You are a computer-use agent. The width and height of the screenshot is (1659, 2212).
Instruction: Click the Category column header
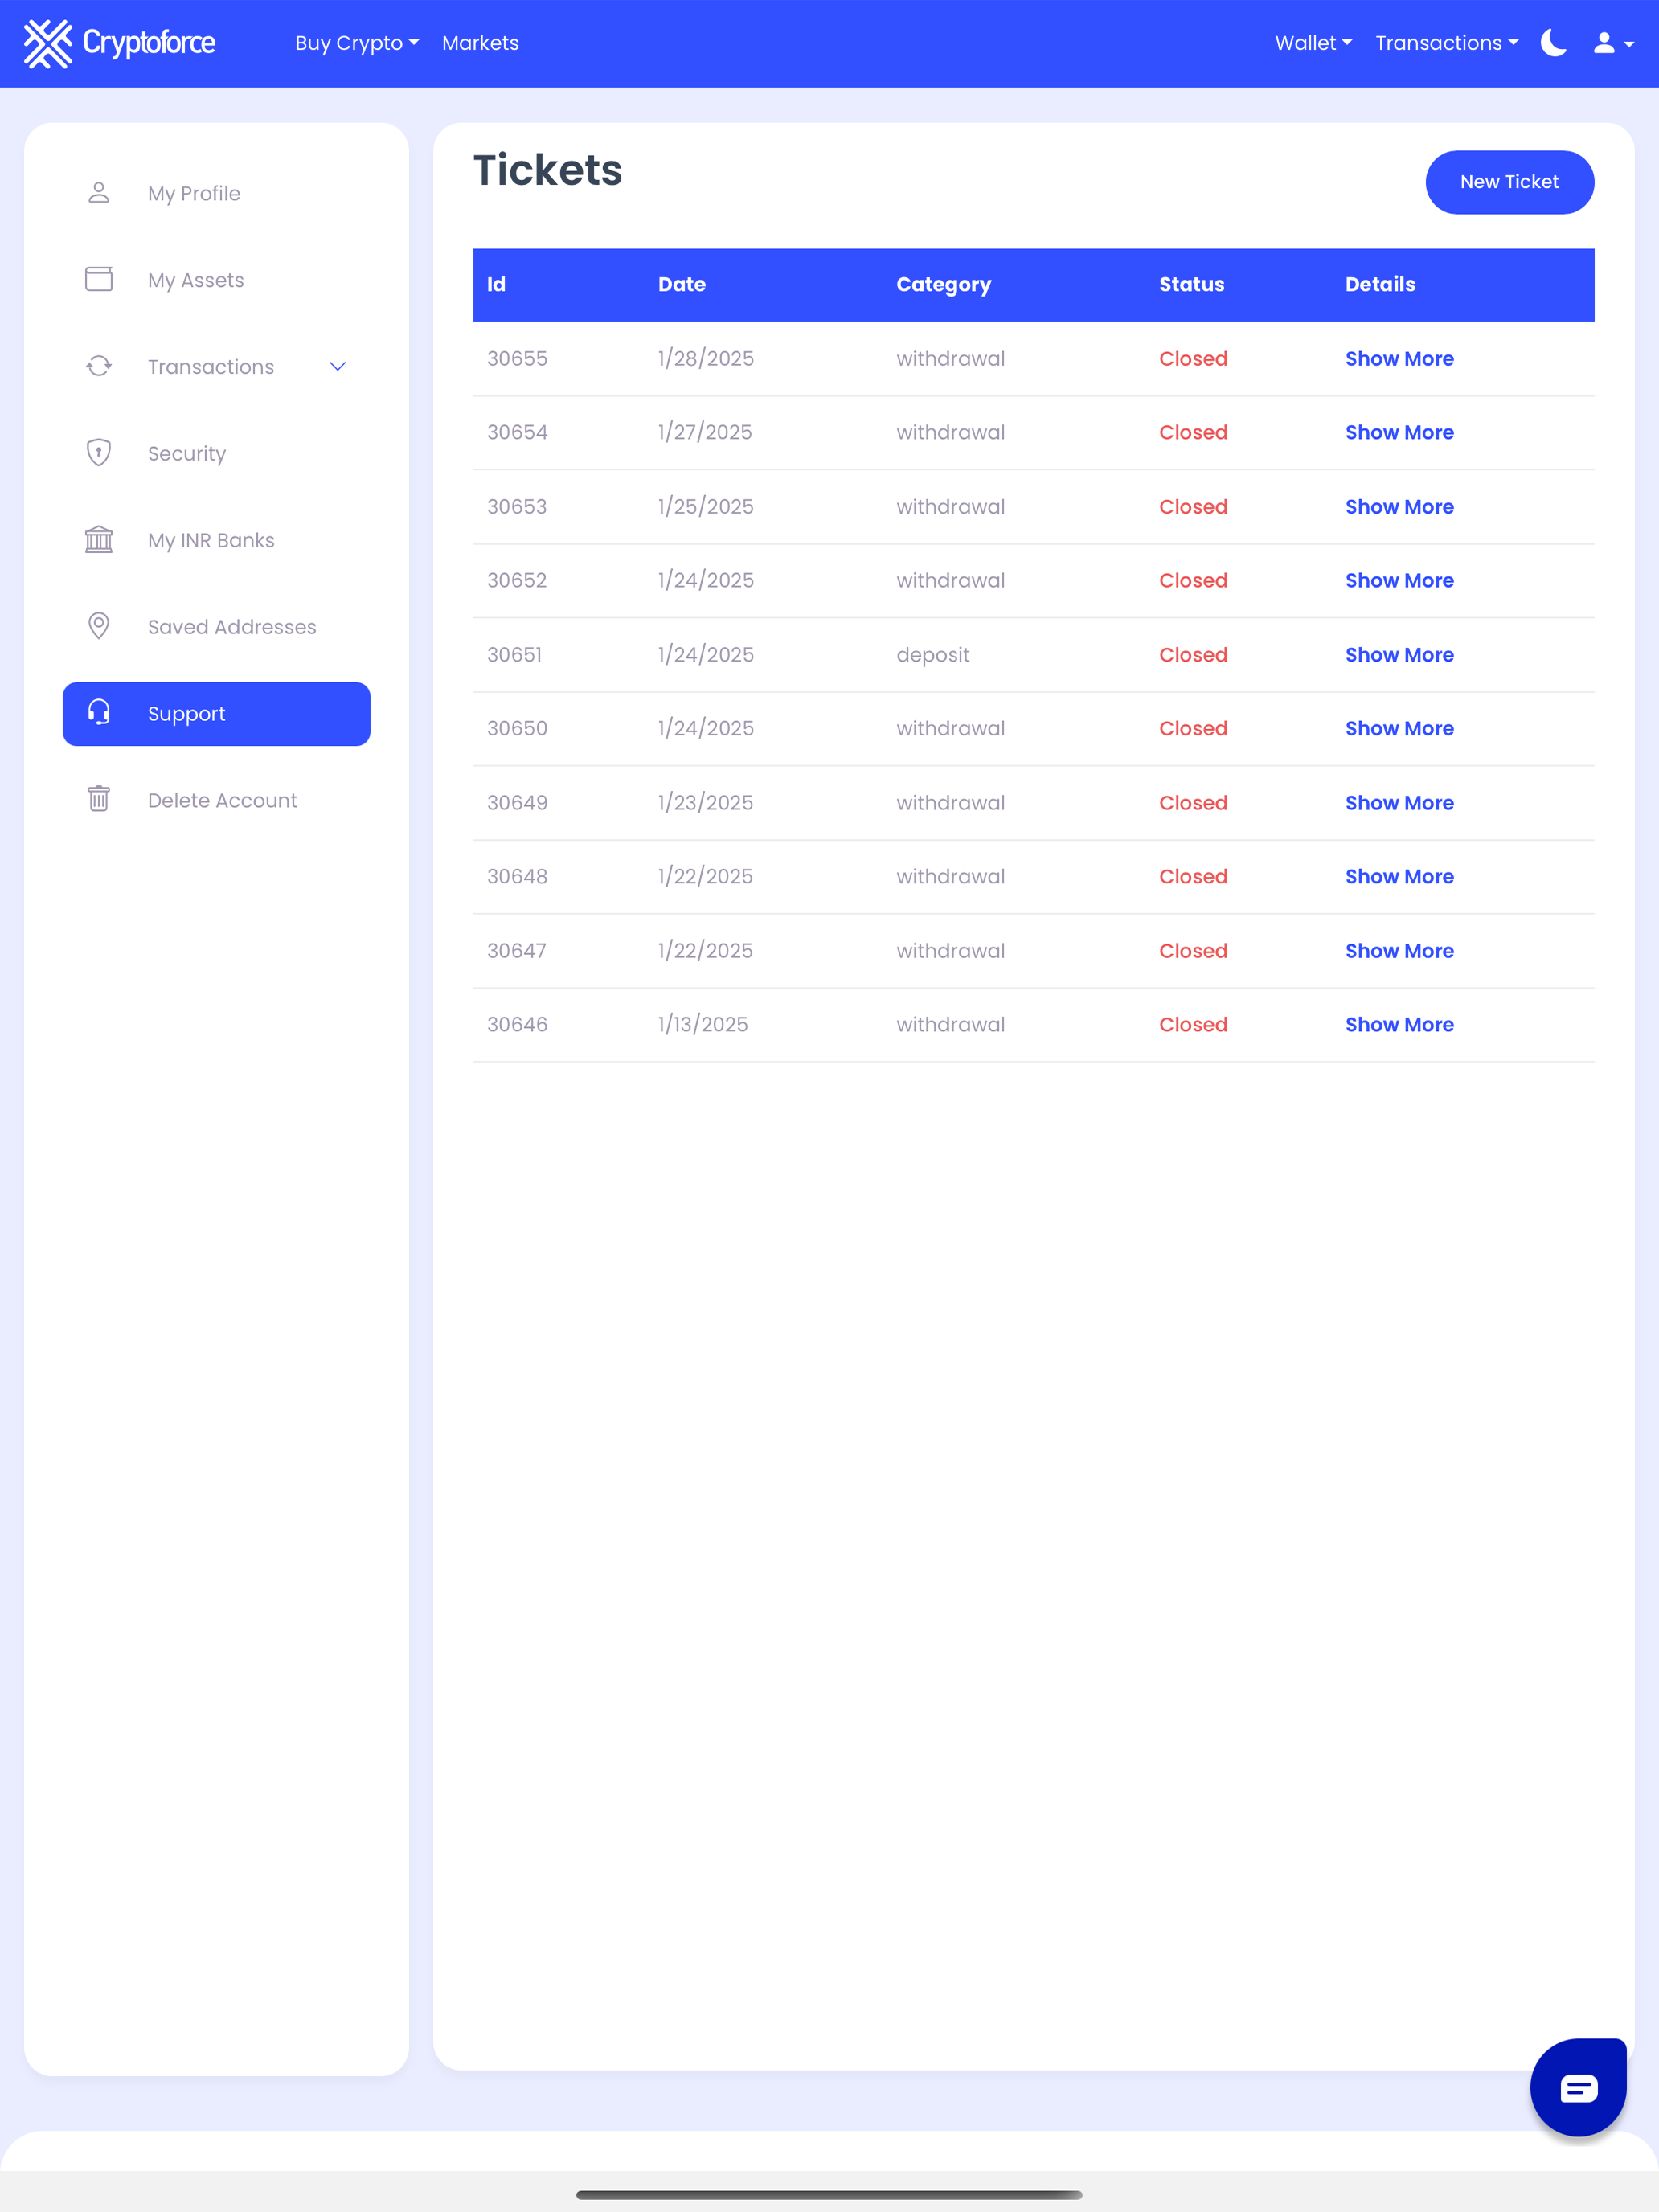(943, 285)
